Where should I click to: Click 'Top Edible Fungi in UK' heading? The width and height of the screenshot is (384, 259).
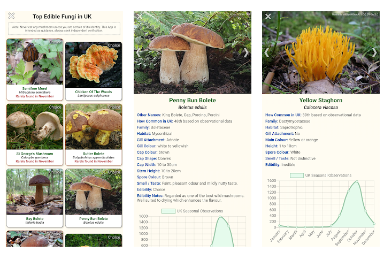pos(62,17)
